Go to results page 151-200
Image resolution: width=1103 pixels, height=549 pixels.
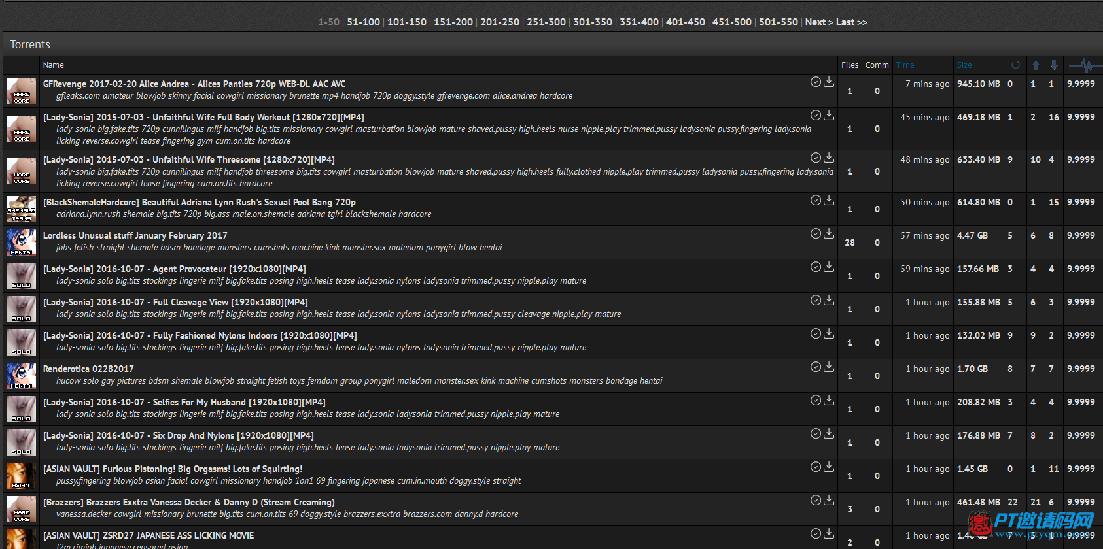tap(453, 22)
